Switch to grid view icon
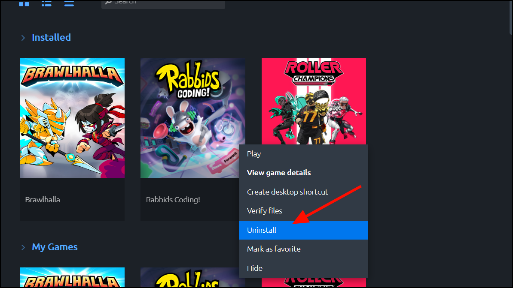 (24, 3)
